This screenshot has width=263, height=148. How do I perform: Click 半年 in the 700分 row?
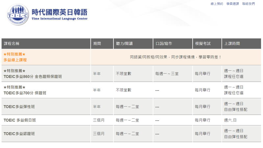(97, 90)
